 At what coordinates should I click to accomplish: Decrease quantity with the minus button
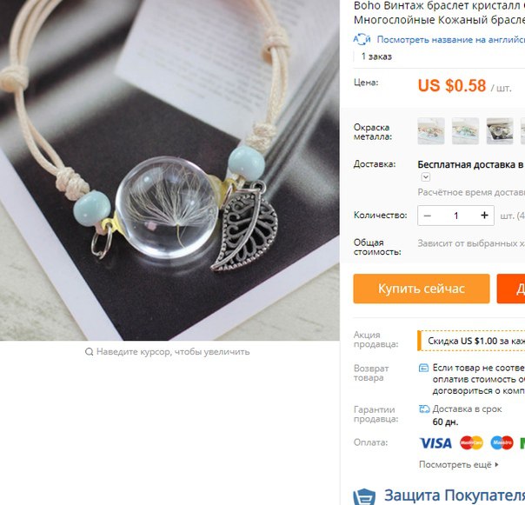pyautogui.click(x=428, y=216)
